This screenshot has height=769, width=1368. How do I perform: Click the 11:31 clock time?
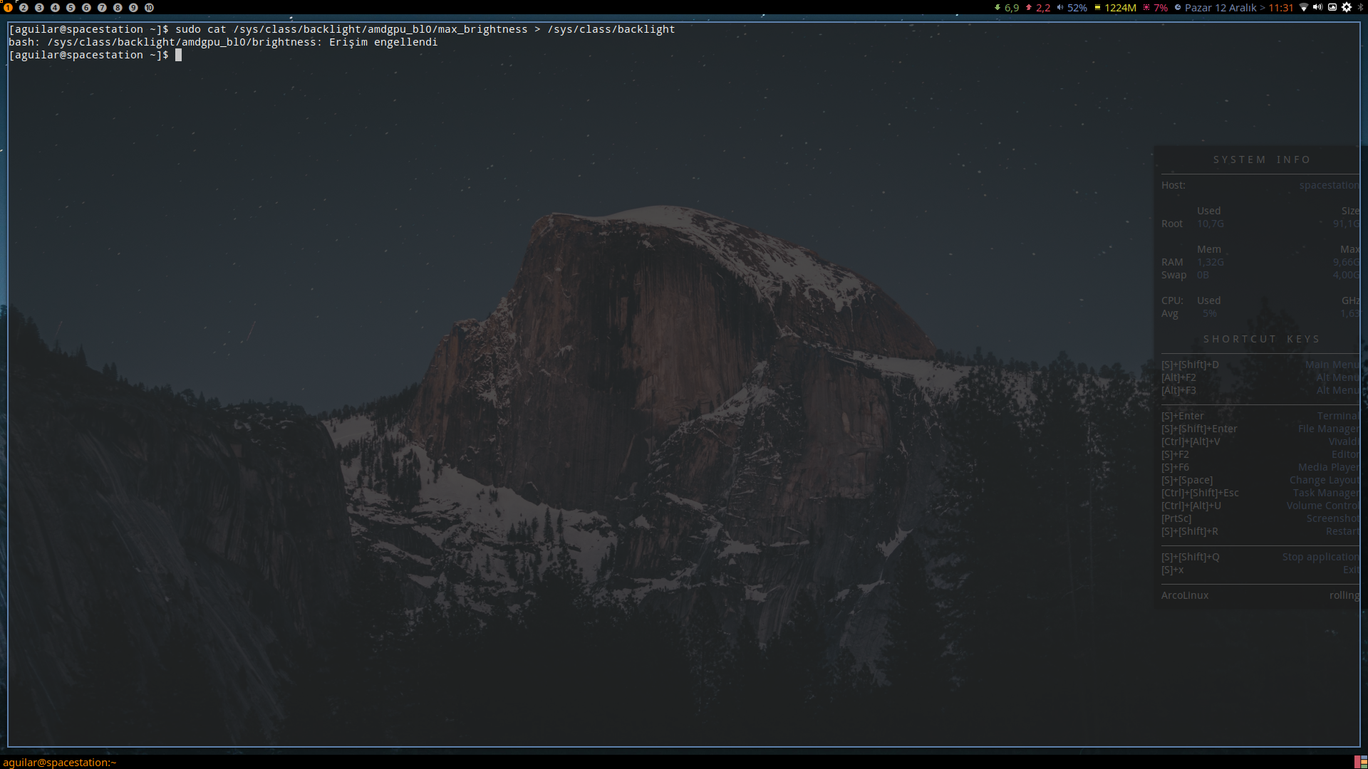[1280, 8]
